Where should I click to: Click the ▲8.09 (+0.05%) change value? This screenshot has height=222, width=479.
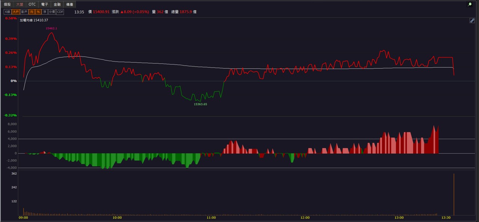134,12
